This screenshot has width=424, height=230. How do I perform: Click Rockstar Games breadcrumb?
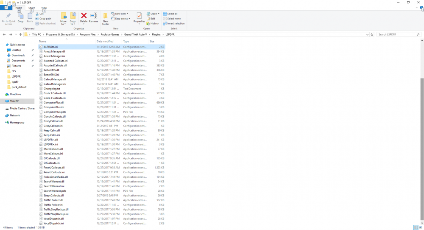pyautogui.click(x=110, y=35)
